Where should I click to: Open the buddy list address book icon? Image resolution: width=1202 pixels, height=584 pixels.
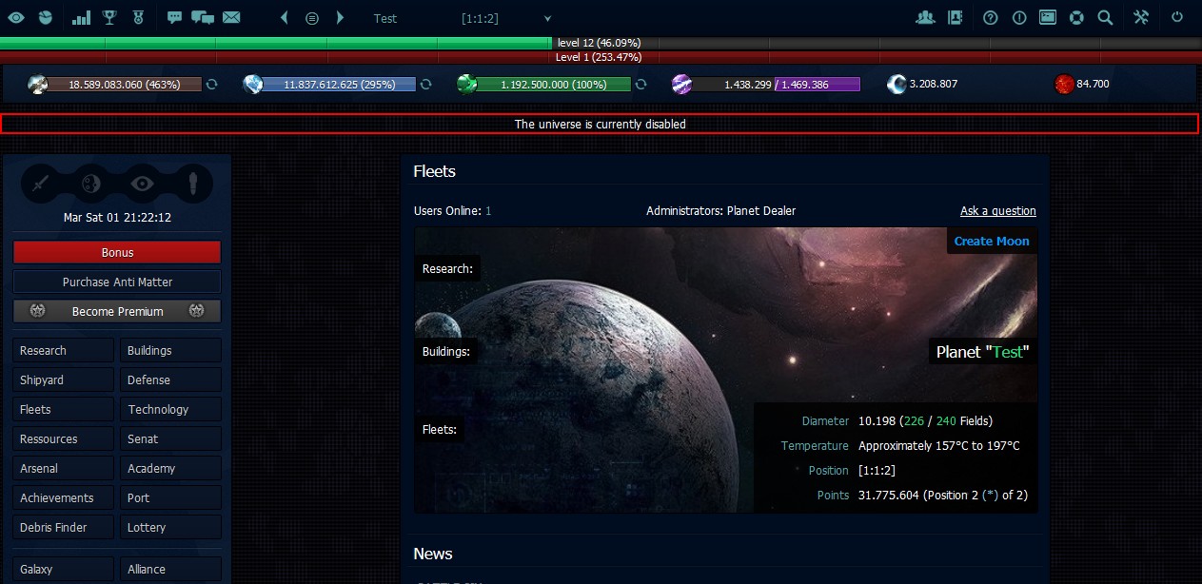pos(955,17)
